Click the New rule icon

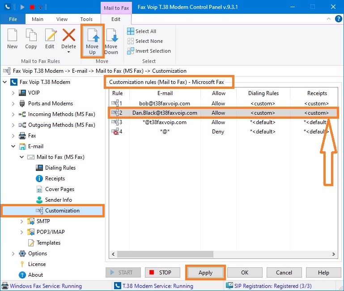[x=12, y=35]
